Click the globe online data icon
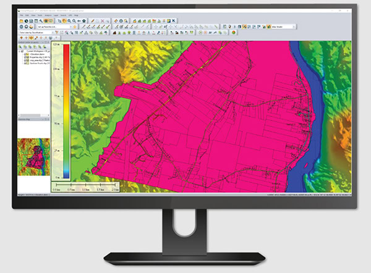 (x=26, y=21)
